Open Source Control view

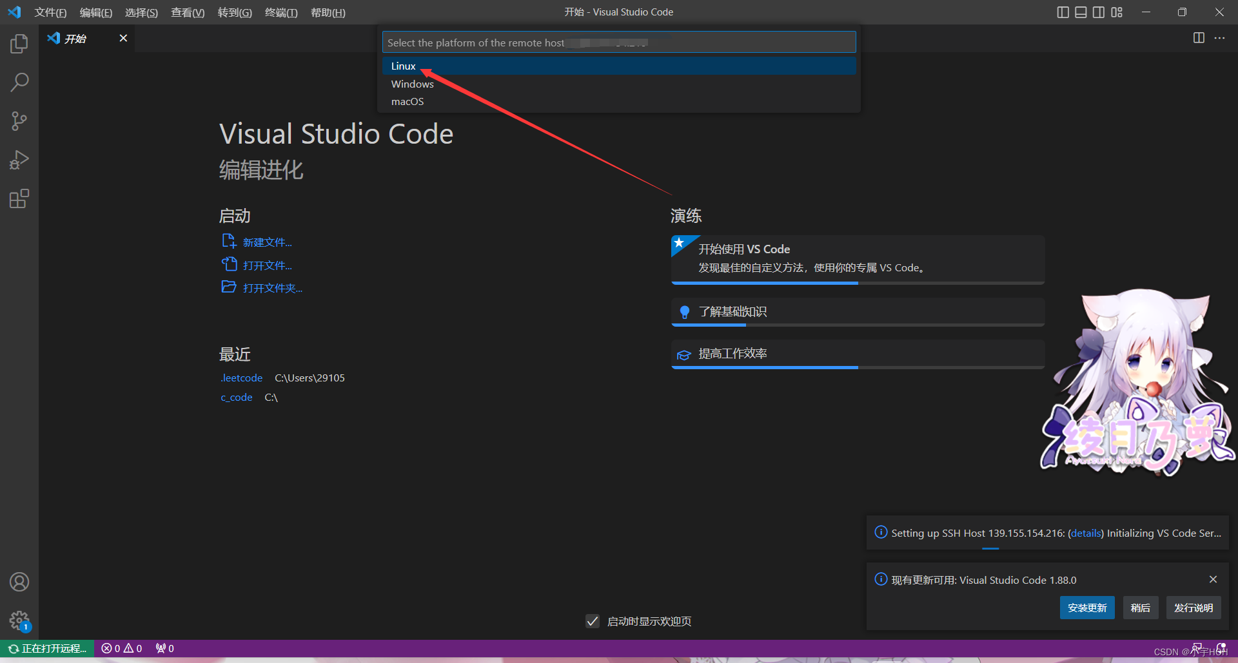coord(19,121)
